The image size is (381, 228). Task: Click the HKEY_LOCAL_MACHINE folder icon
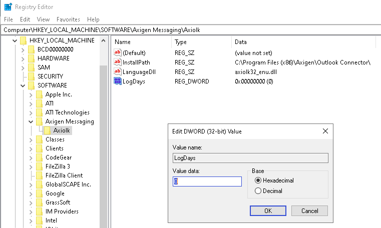[24, 40]
